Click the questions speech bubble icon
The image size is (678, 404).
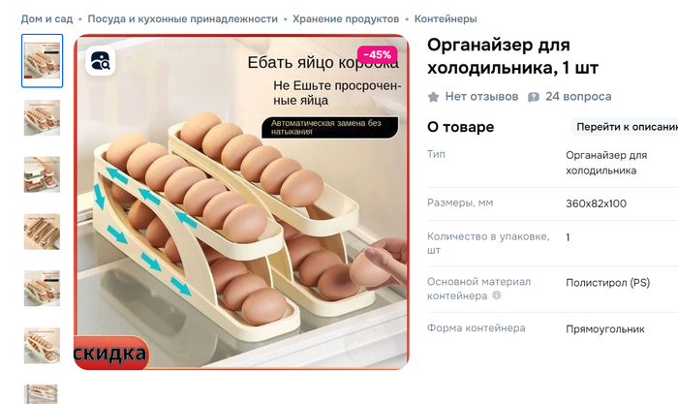coord(534,97)
